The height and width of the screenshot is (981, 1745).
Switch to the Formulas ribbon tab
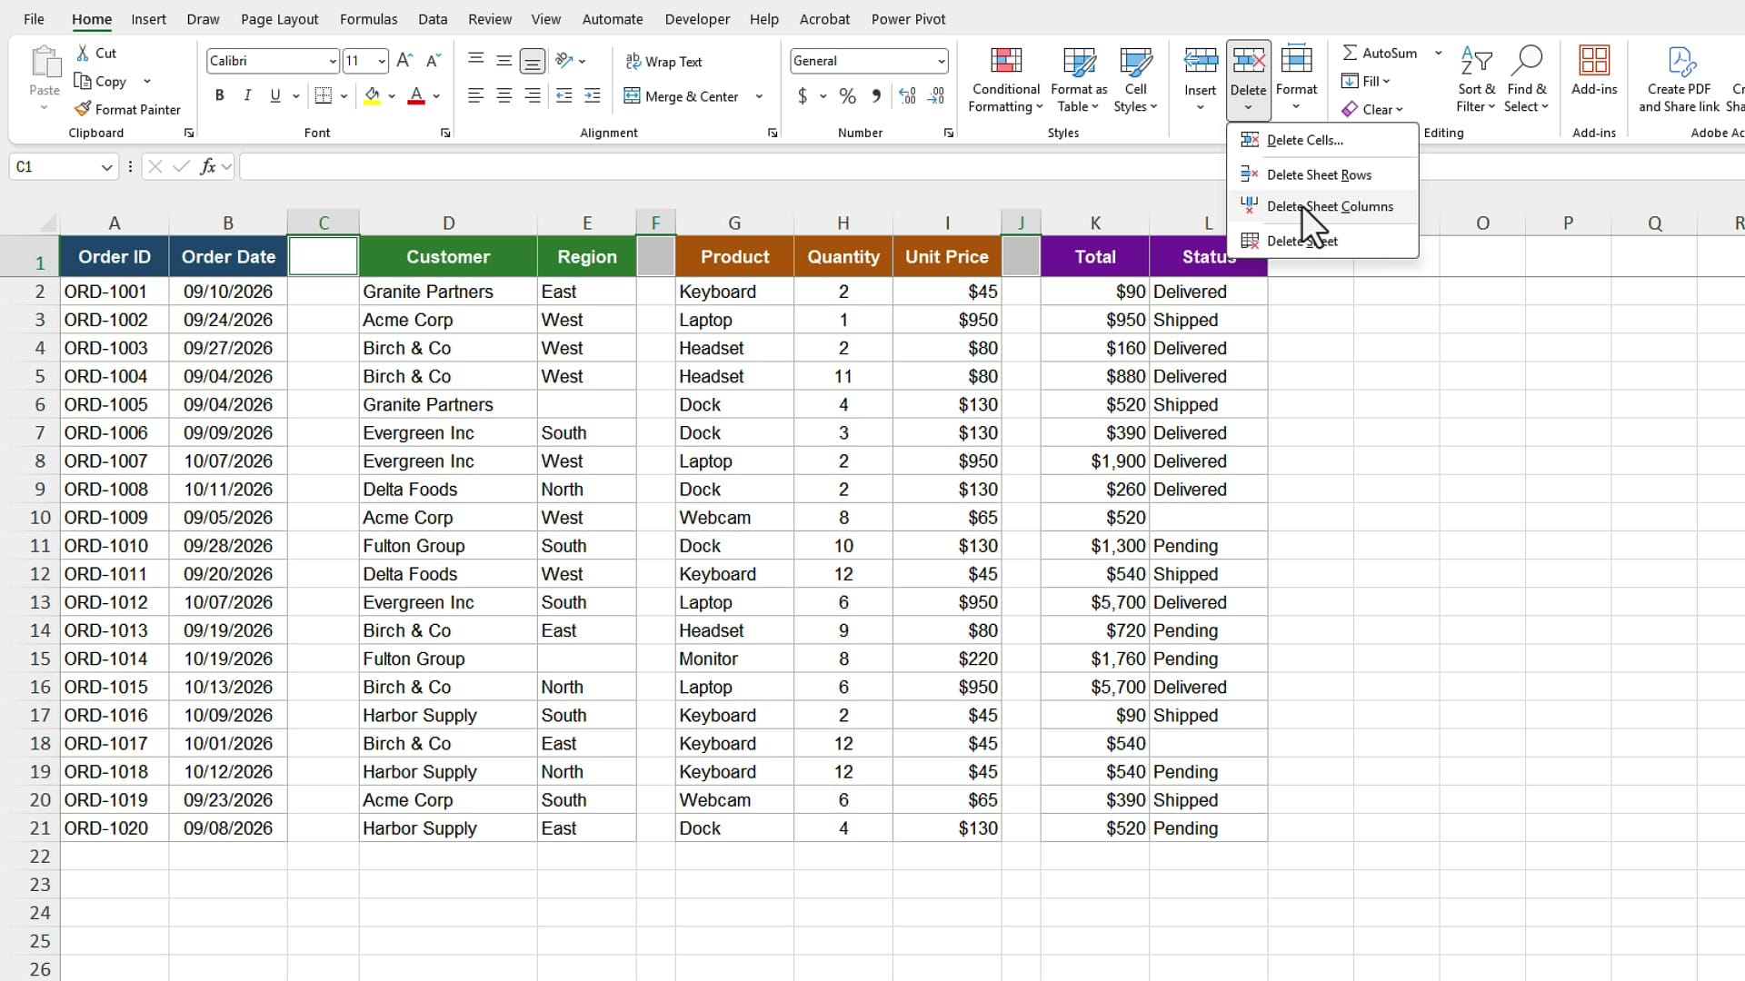[368, 19]
